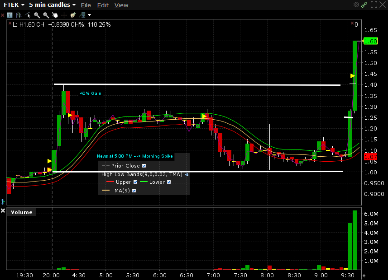Image resolution: width=388 pixels, height=280 pixels.
Task: Open the File menu
Action: point(86,5)
